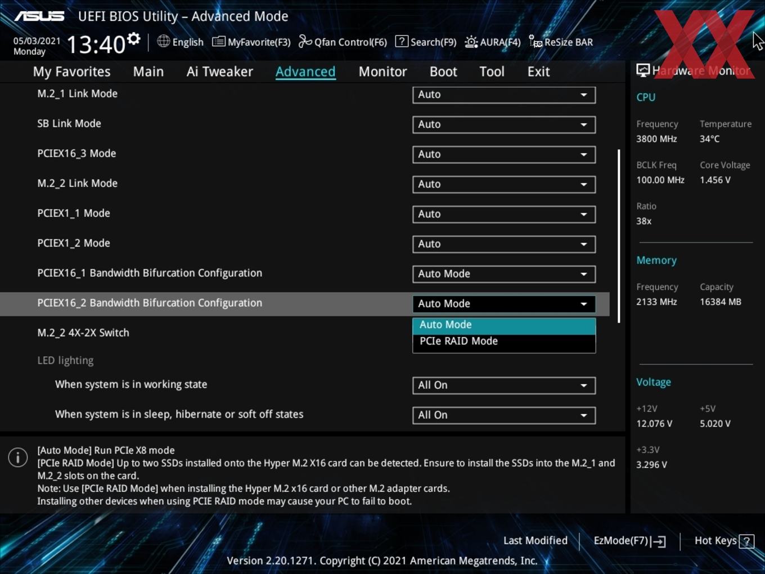Click the settings list vertical scrollbar
The width and height of the screenshot is (765, 574).
pyautogui.click(x=619, y=236)
